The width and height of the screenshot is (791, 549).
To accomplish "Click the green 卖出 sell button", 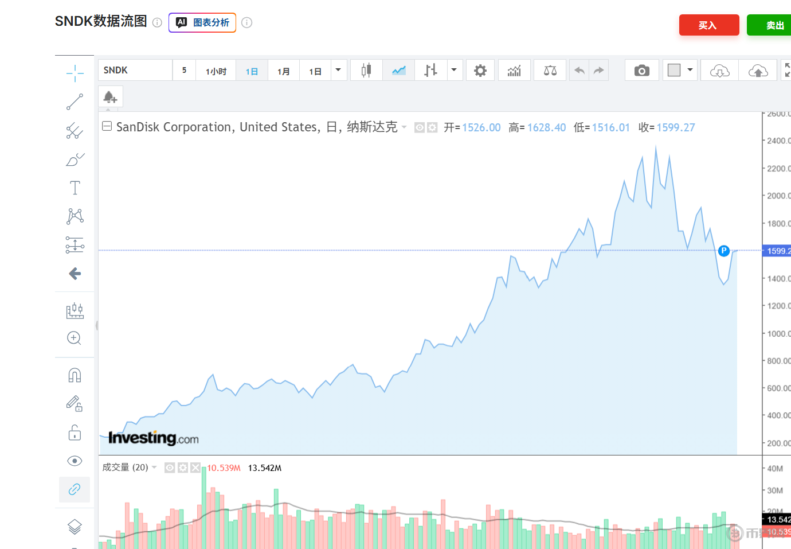I will [769, 25].
